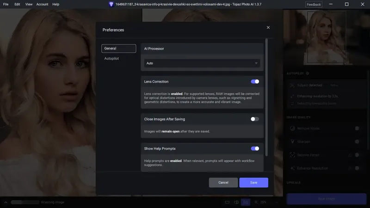Click the Scanning image progress bar
Viewport: 370px width, 208px height.
pyautogui.click(x=25, y=202)
